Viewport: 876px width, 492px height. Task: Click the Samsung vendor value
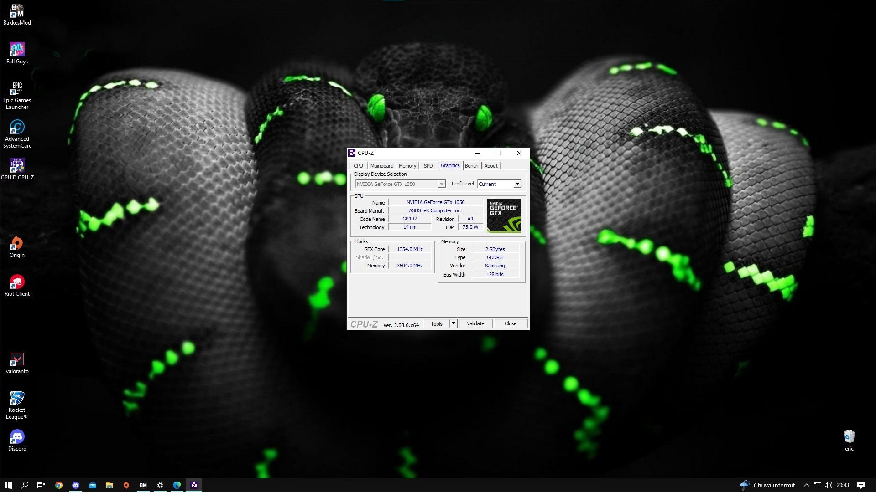[495, 266]
